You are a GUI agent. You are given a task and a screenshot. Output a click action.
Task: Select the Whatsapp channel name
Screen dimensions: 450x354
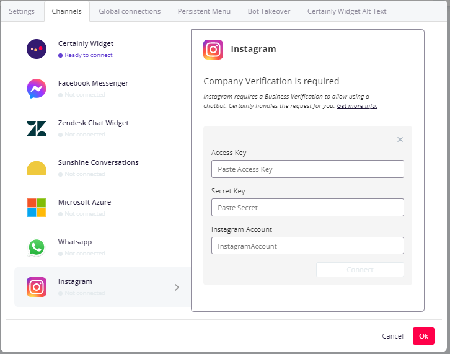[x=75, y=242]
